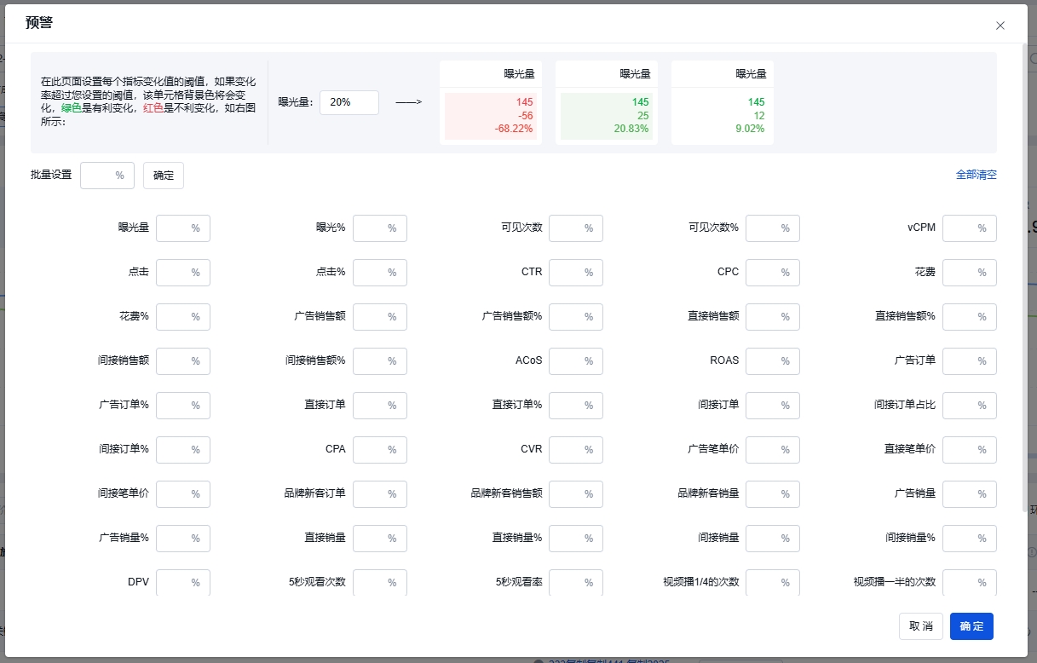
Task: Select the DPV percentage input
Action: click(176, 582)
